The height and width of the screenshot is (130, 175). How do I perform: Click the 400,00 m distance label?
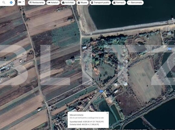tap(77, 90)
